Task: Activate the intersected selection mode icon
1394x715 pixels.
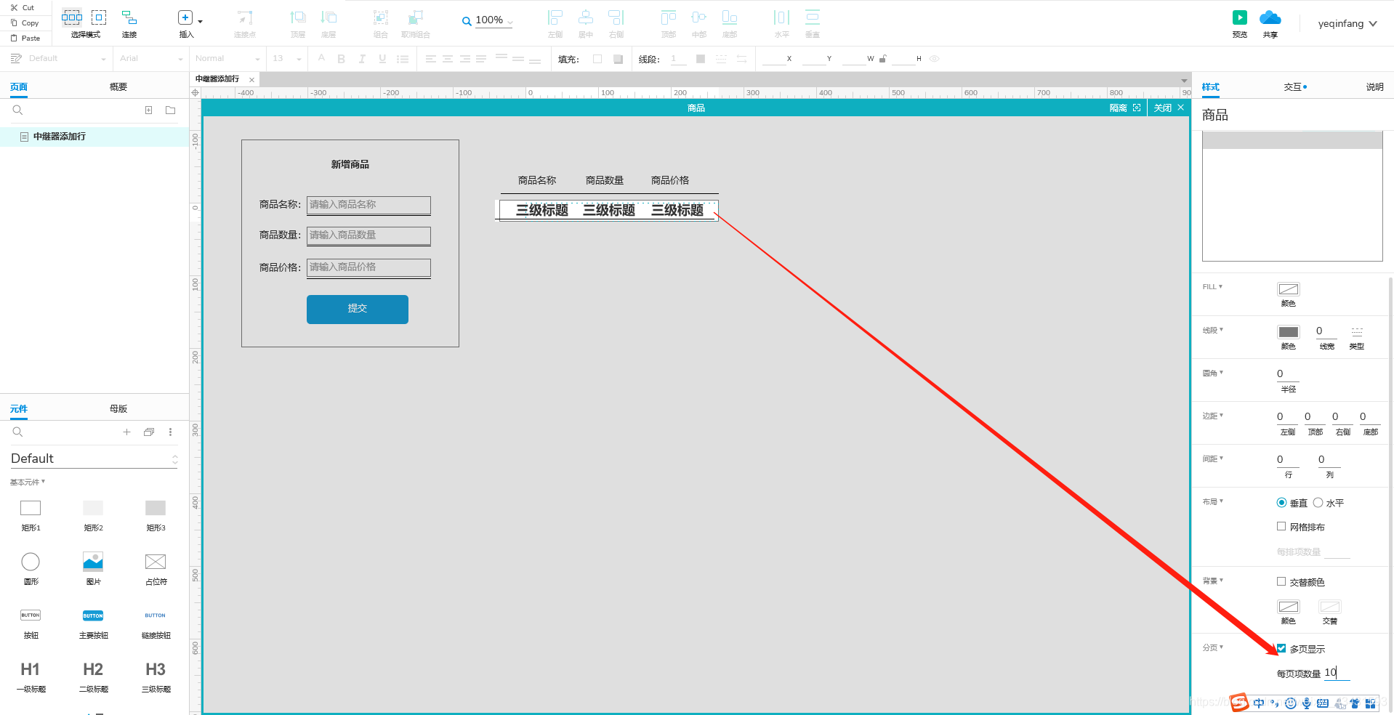Action: (x=72, y=17)
